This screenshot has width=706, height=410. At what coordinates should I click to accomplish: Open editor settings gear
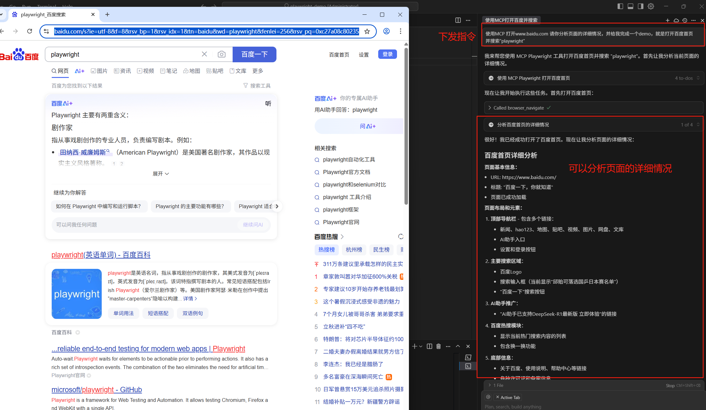(x=651, y=6)
